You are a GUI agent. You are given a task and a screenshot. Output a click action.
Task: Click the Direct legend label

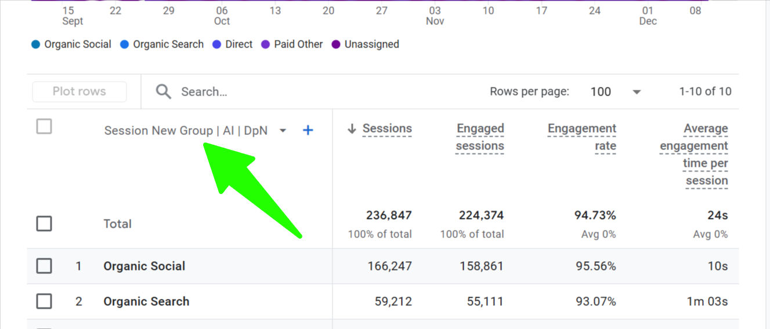click(x=239, y=45)
